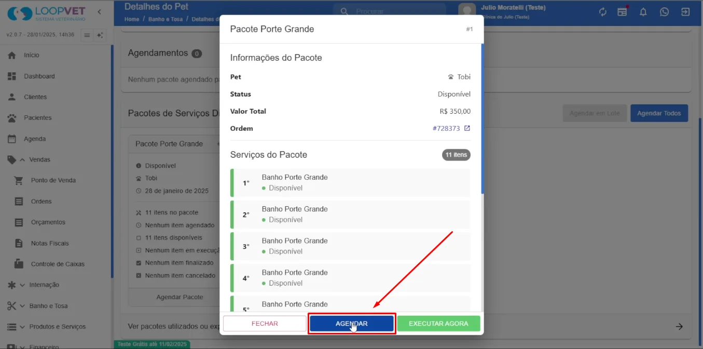Image resolution: width=703 pixels, height=349 pixels.
Task: Click the dialog's vertical scrollbar
Action: [x=483, y=119]
